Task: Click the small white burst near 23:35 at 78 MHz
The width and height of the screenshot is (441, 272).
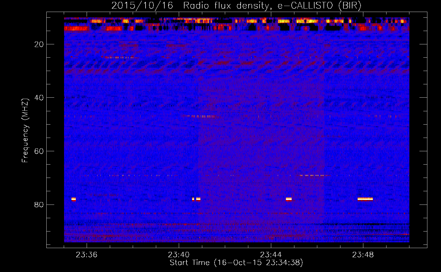Action: pyautogui.click(x=74, y=199)
